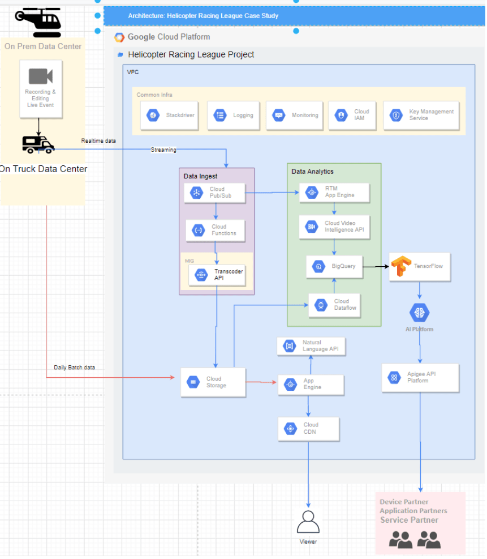Click the 'BigQuery' label text
Viewport: 487px width, 559px height.
[x=343, y=266]
